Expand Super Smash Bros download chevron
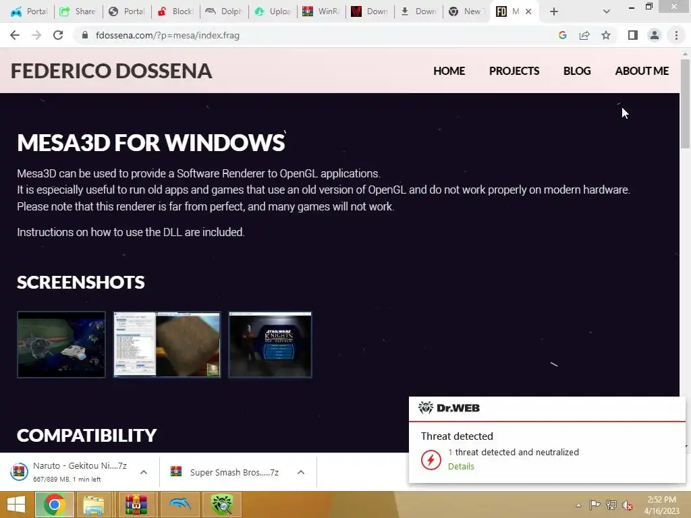The width and height of the screenshot is (691, 518). pyautogui.click(x=301, y=472)
